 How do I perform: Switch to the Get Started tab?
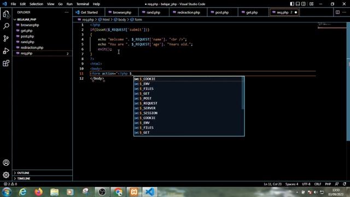(x=89, y=12)
